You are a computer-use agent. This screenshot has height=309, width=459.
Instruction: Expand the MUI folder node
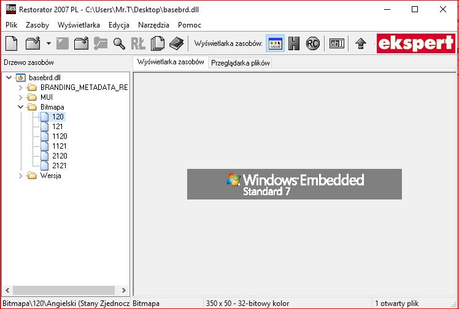(20, 97)
